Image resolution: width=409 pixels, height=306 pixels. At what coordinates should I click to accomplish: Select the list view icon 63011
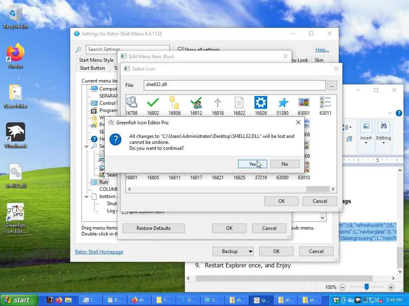325,106
